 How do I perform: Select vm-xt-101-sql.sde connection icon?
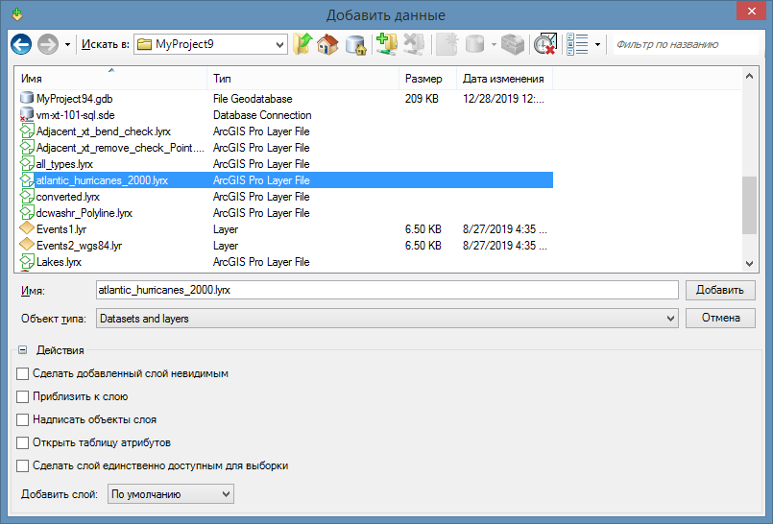[x=27, y=115]
